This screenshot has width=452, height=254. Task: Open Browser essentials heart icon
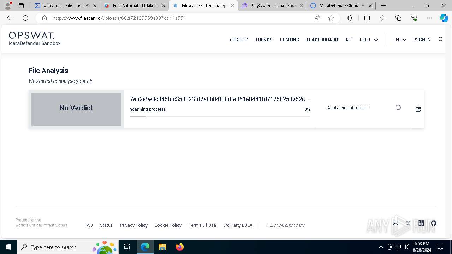tap(414, 18)
